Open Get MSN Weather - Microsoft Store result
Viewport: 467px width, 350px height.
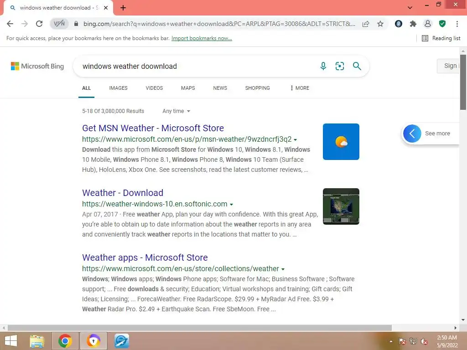[x=153, y=128]
